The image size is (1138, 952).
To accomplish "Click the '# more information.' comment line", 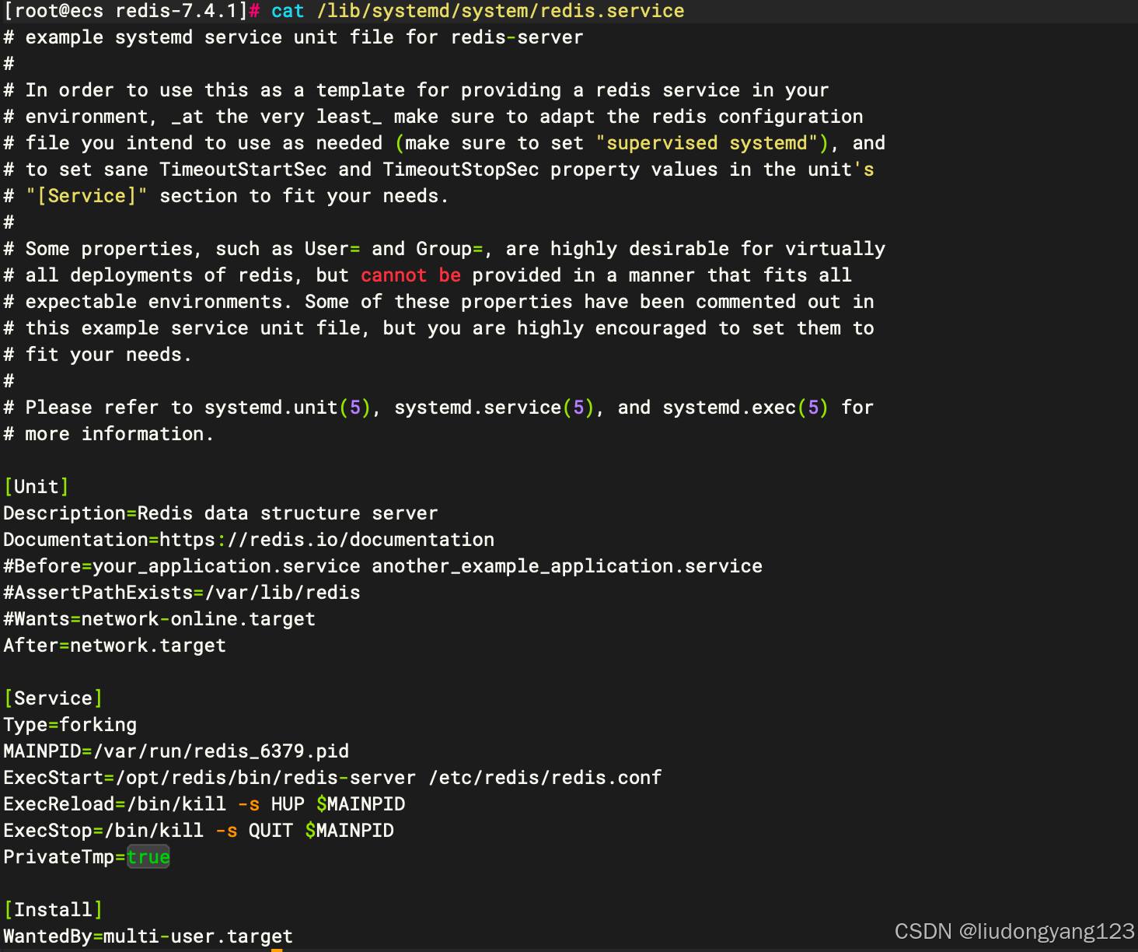I will (109, 434).
